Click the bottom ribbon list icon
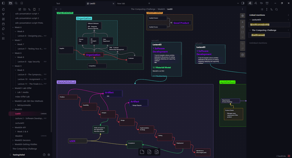 (x=3, y=38)
